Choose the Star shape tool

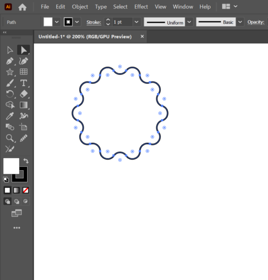pos(10,72)
